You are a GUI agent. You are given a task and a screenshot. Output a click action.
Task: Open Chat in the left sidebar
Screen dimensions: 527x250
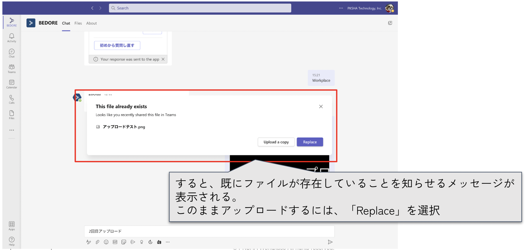click(12, 53)
